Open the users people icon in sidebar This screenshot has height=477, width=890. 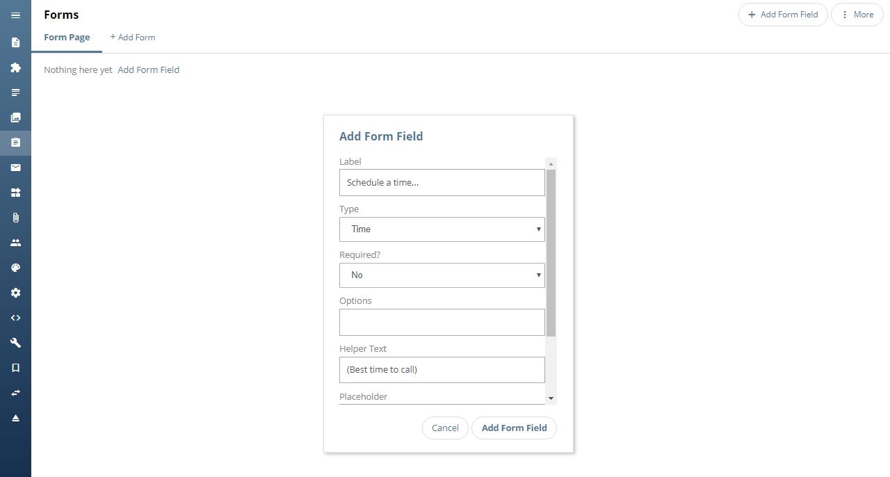point(15,243)
